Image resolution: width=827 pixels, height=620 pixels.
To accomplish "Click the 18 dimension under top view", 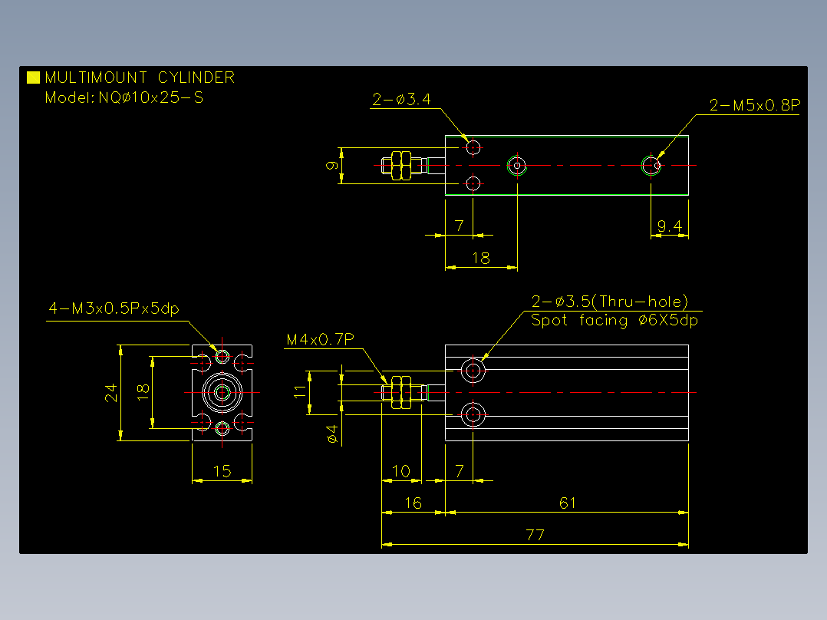I will click(481, 258).
